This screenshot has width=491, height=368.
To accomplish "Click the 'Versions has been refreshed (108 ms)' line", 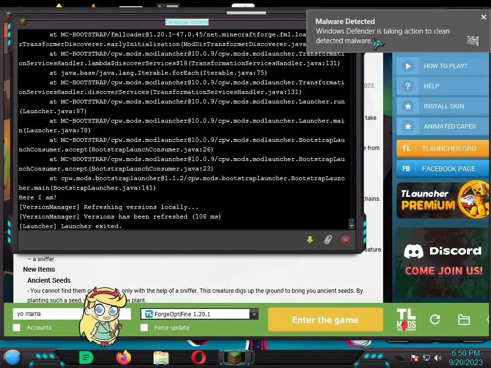I will (x=120, y=217).
